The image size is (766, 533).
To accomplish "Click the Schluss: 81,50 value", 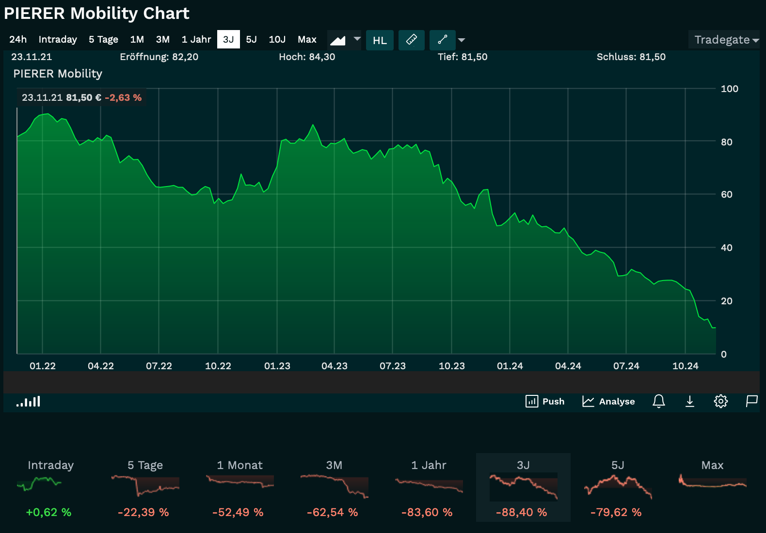I will [631, 57].
